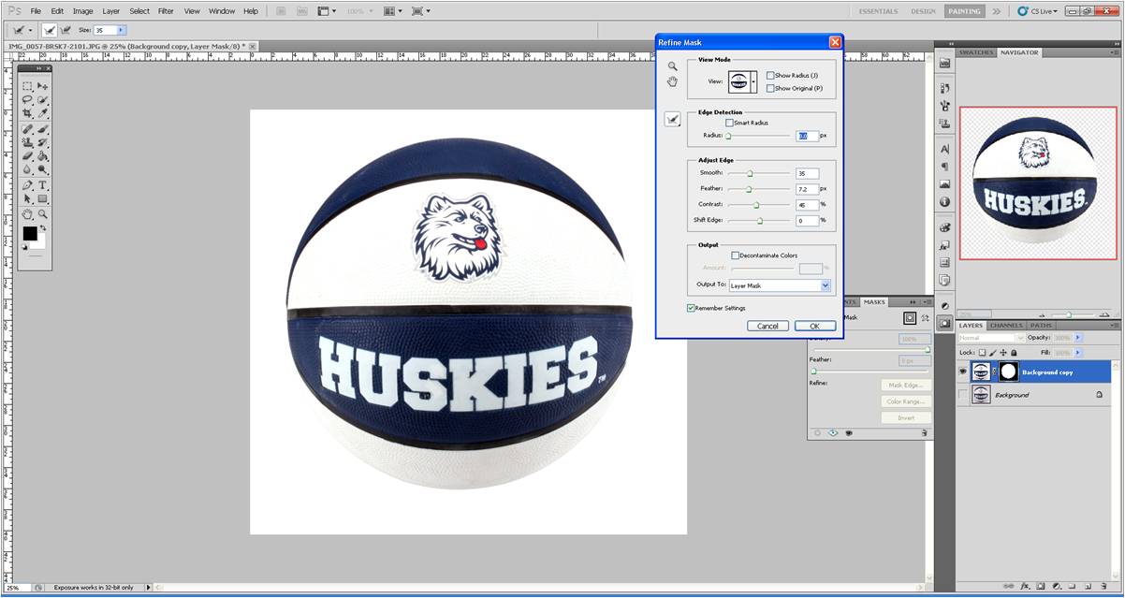
Task: Open the CS Live dropdown menu
Action: [x=1043, y=11]
